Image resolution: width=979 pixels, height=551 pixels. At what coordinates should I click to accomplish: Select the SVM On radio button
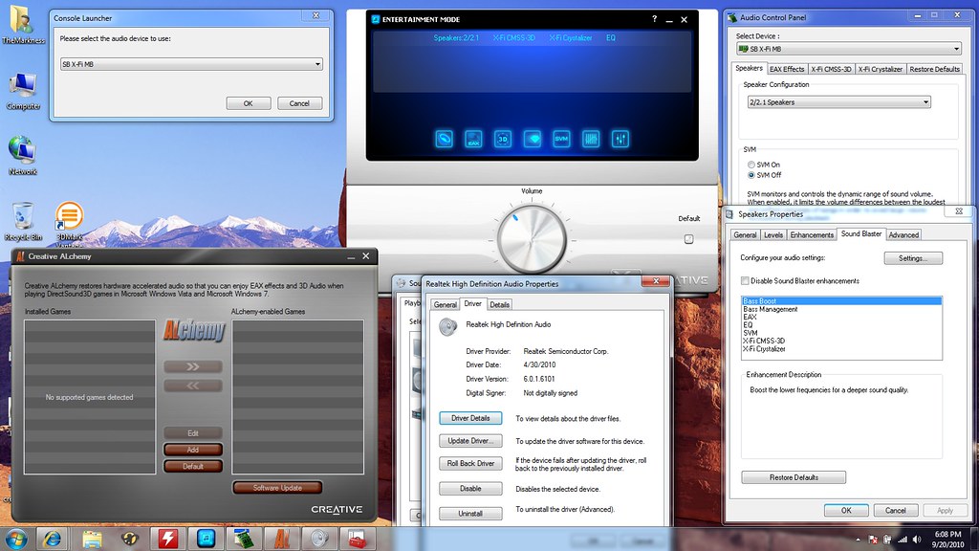point(751,165)
